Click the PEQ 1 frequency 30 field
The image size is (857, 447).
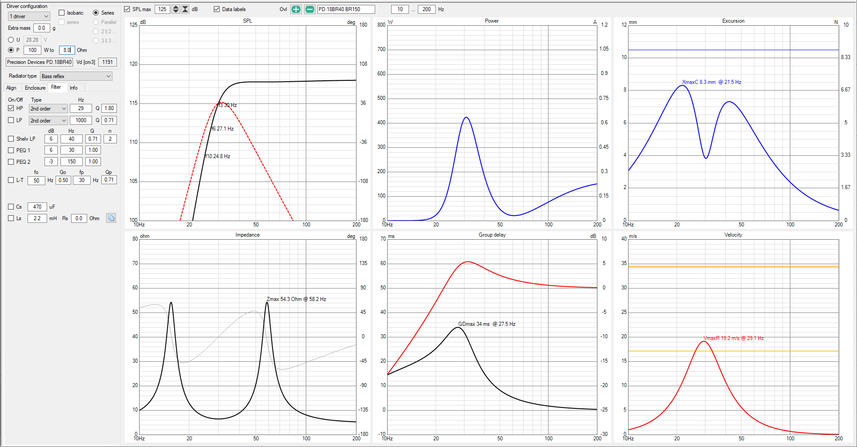pos(72,150)
